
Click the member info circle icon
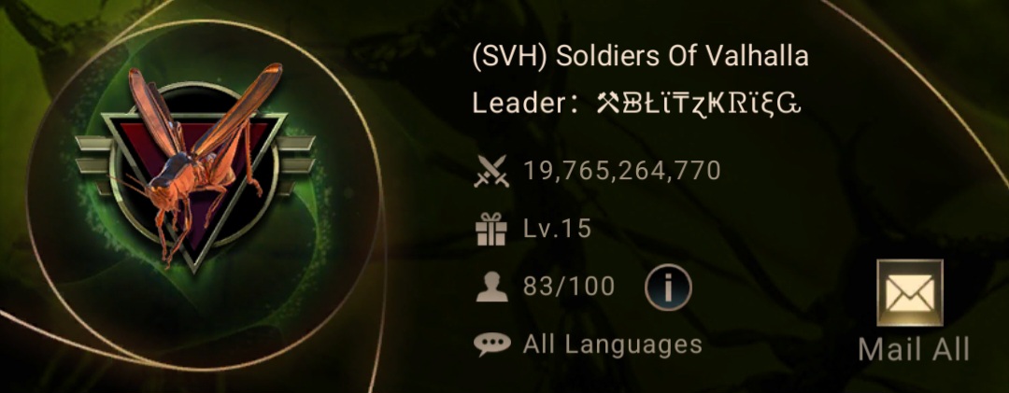[668, 288]
